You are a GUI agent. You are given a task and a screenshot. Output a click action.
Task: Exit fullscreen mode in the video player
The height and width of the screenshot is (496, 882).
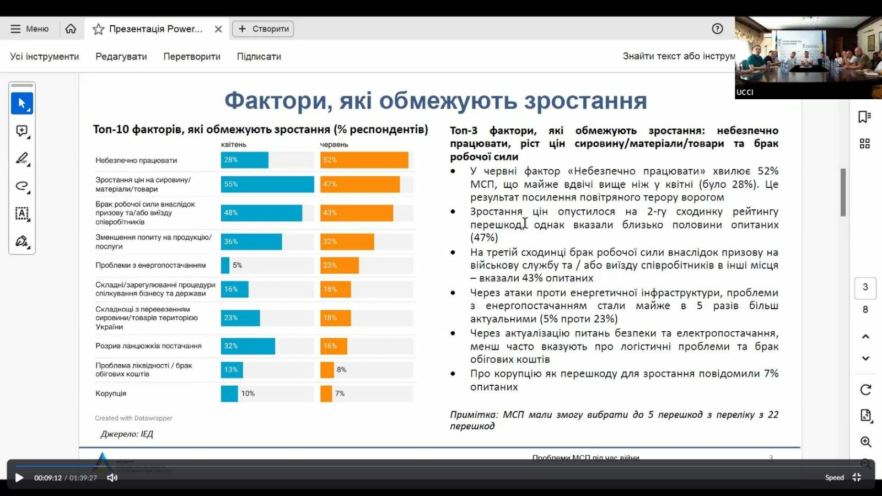click(x=857, y=478)
